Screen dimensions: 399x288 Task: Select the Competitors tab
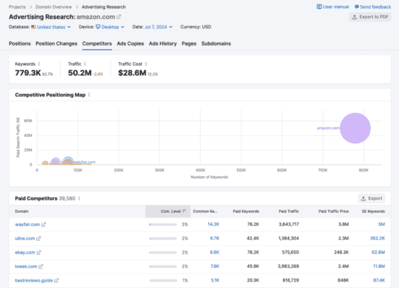[x=97, y=43]
